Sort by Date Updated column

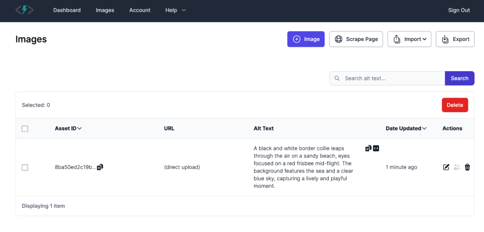point(406,128)
